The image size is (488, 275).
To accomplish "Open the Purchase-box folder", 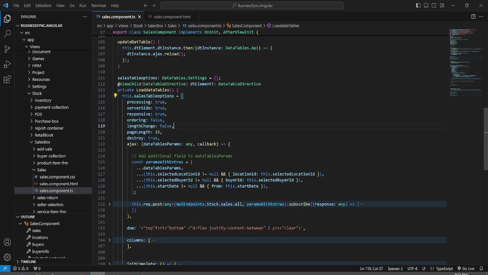I will 47,121.
